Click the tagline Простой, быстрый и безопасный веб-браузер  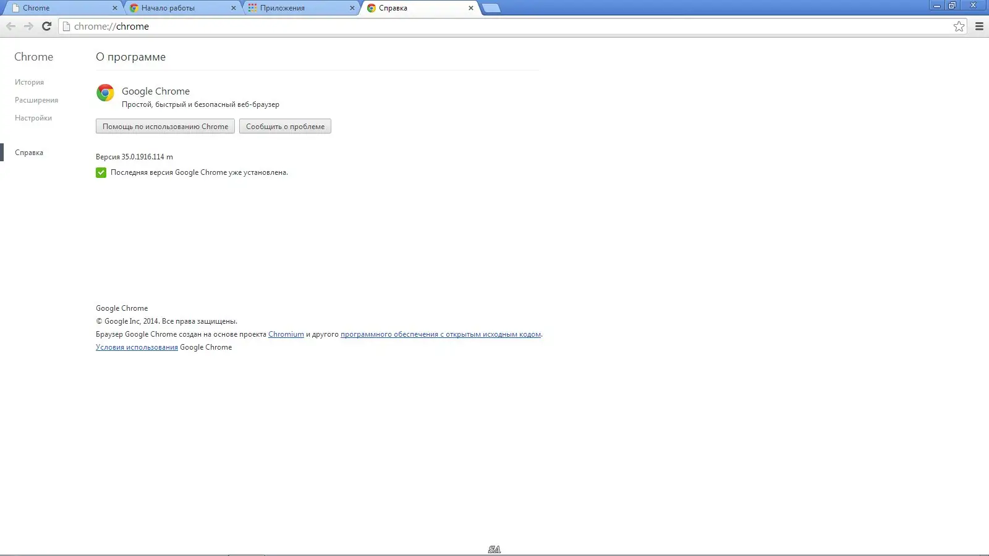click(x=200, y=104)
